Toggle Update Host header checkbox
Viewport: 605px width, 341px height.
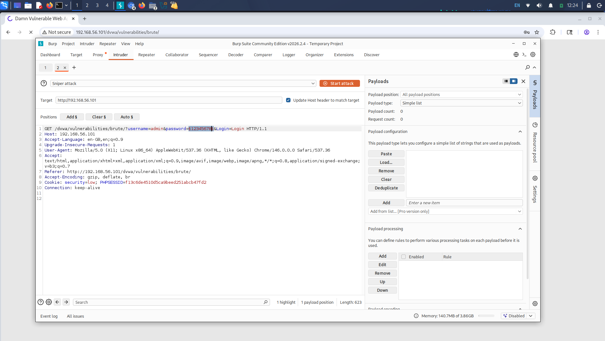click(288, 100)
